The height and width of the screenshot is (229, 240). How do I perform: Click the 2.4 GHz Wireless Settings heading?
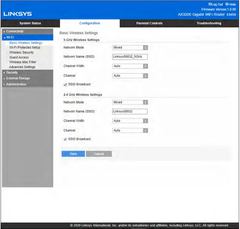coord(83,95)
